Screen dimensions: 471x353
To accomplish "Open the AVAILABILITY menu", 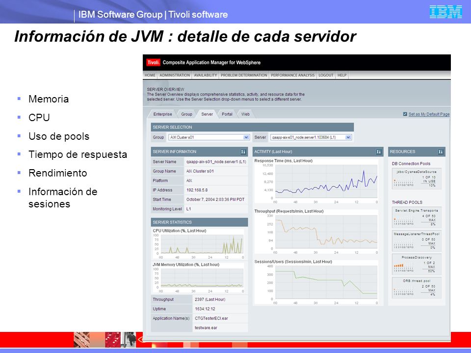I will coord(206,75).
